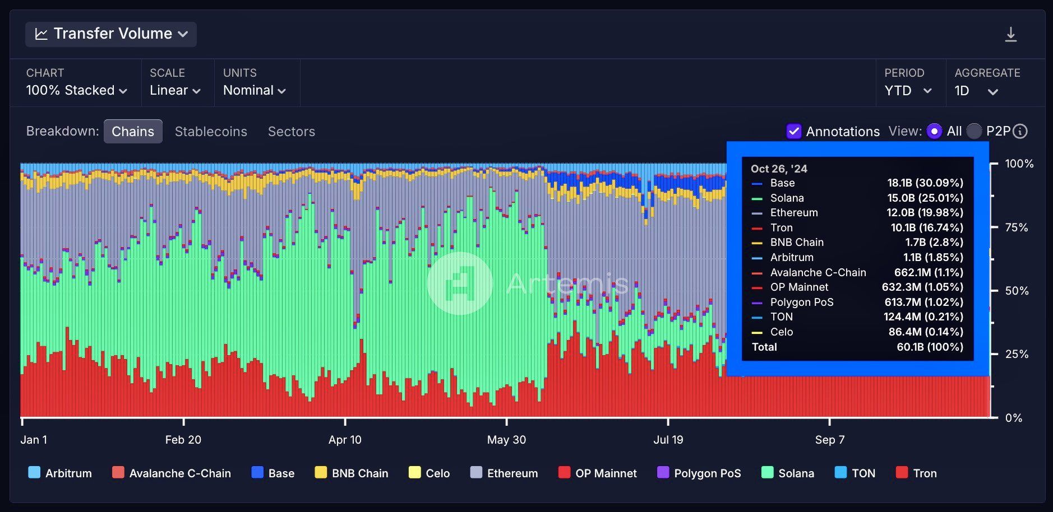This screenshot has height=512, width=1053.
Task: Switch breakdown to Stablecoins tab
Action: pyautogui.click(x=211, y=132)
